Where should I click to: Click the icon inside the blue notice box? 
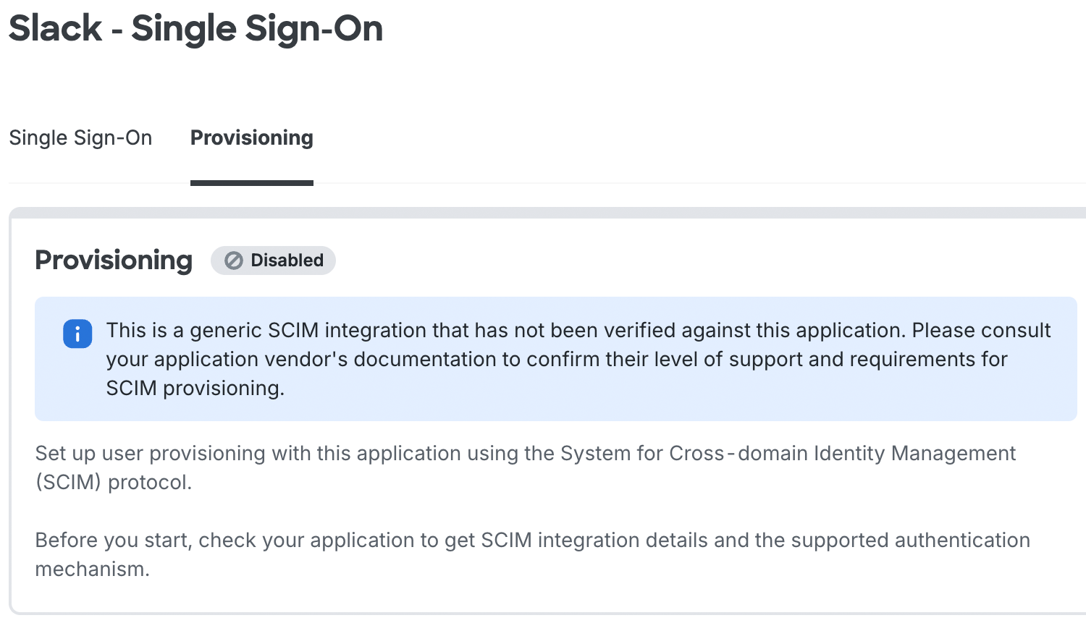coord(77,334)
